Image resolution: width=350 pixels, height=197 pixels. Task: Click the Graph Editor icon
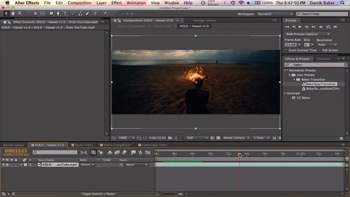[148, 152]
